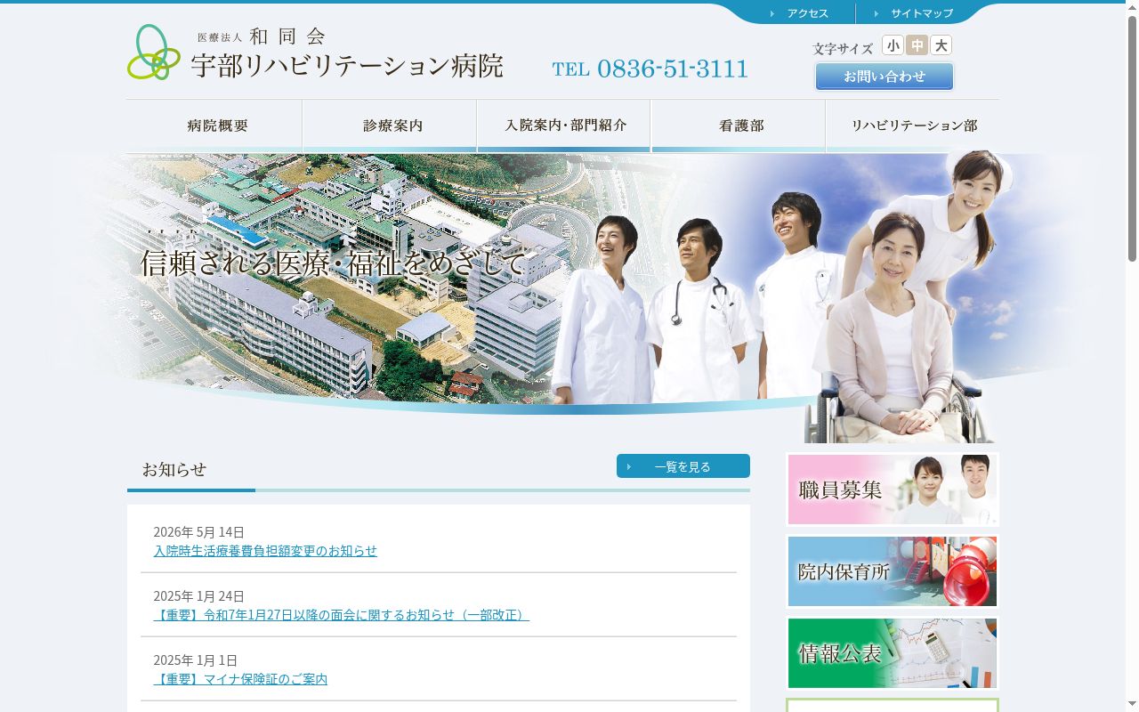Click the お知らせ section heading
Viewport: 1139px width, 712px height.
174,469
